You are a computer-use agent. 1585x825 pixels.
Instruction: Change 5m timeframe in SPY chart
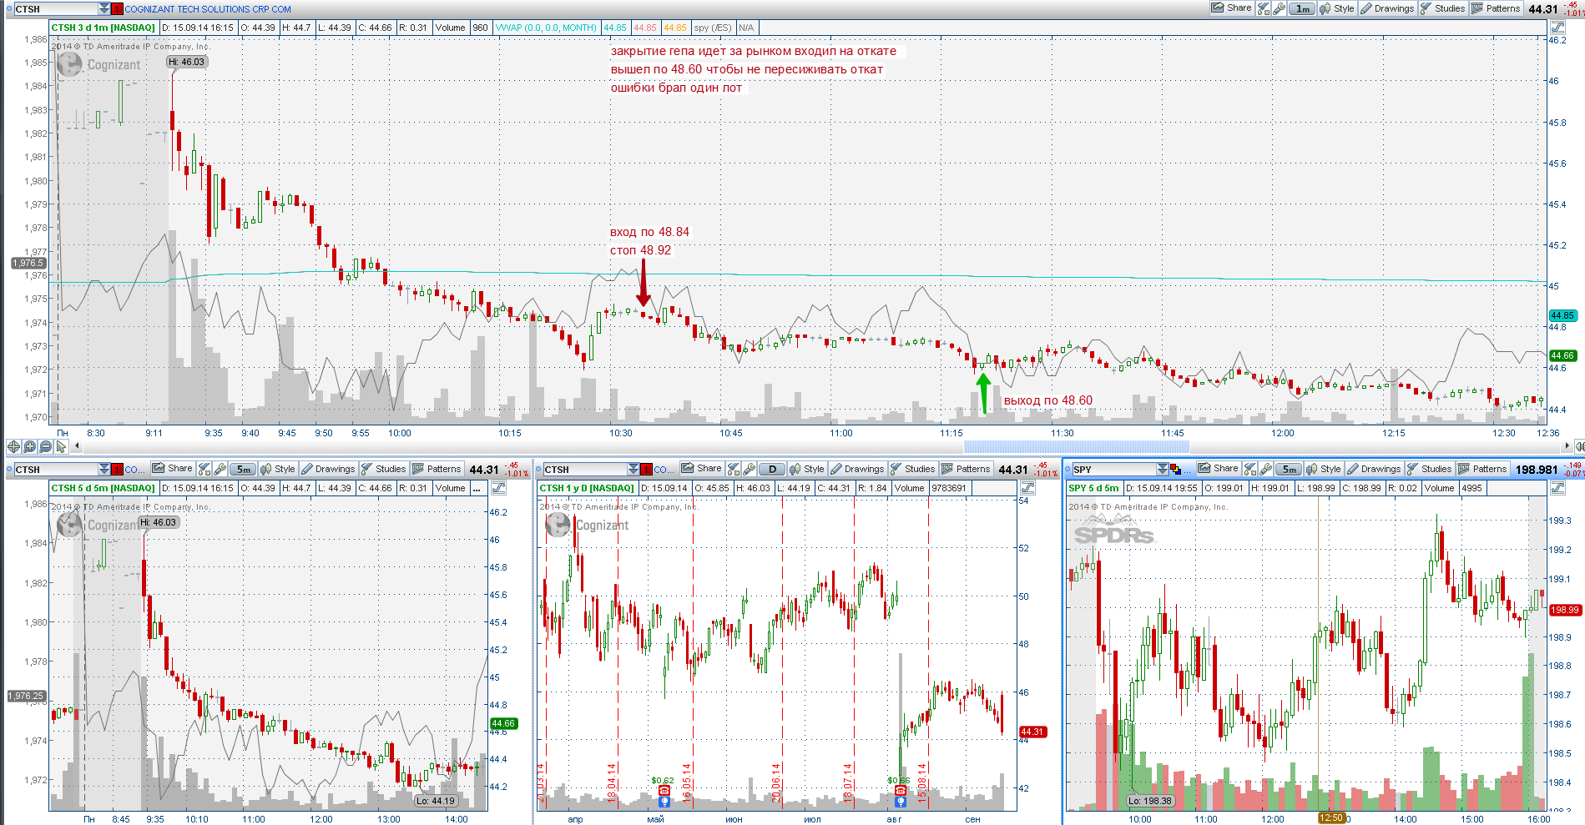[x=1289, y=469]
